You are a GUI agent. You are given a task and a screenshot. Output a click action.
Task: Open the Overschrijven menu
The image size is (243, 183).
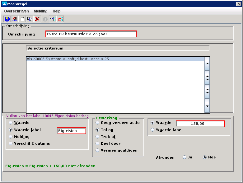coord(16,11)
